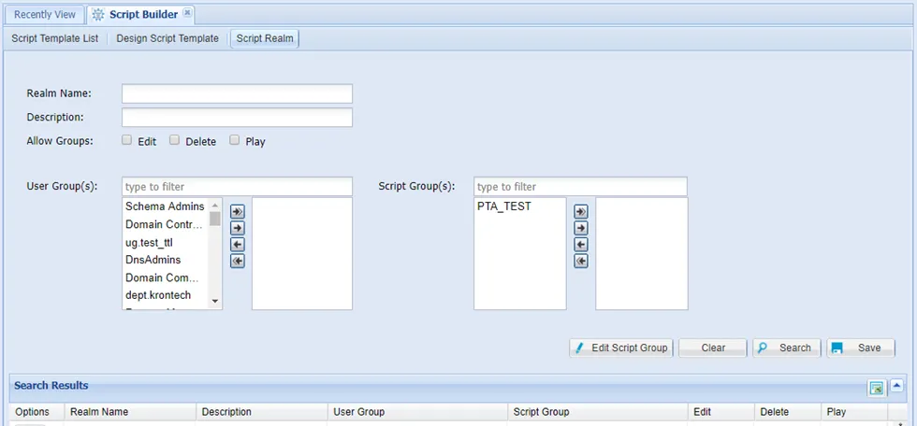Click the Realm Name column header
The image size is (917, 426).
pos(130,412)
